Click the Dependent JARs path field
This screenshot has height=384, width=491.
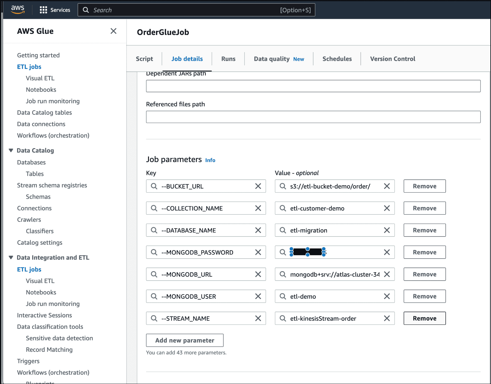(x=313, y=86)
